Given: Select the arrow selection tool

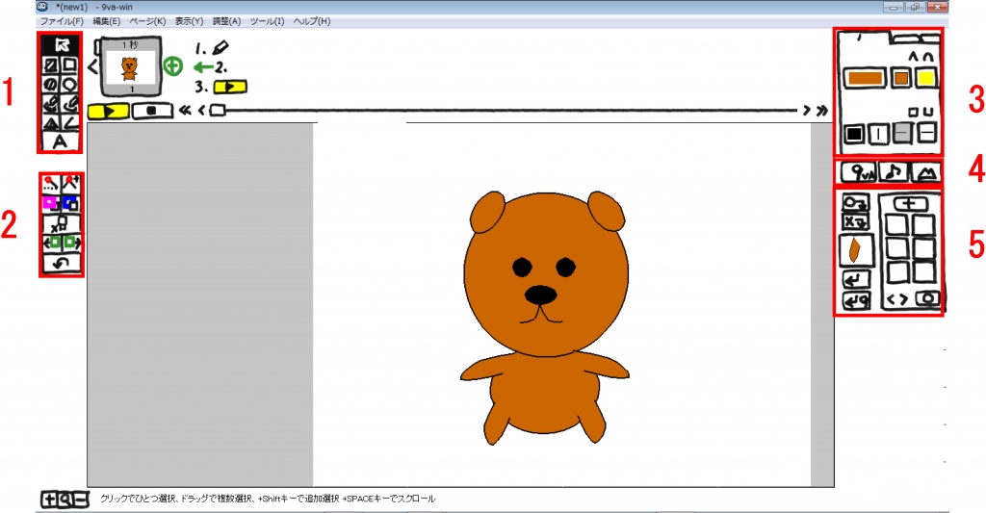Looking at the screenshot, I should point(61,43).
